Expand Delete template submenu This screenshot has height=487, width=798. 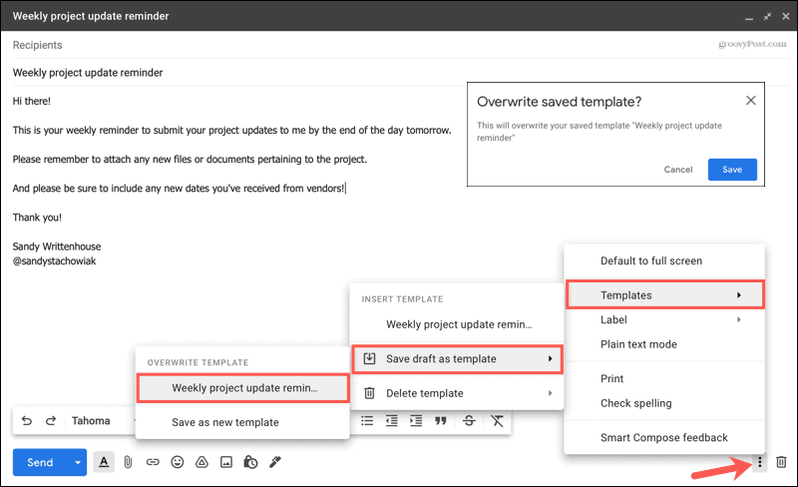pyautogui.click(x=457, y=393)
